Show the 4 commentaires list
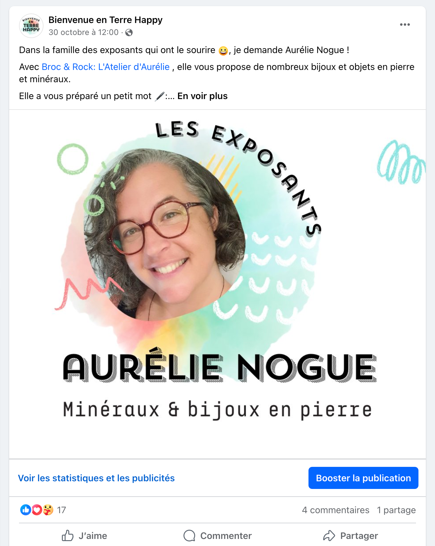This screenshot has width=435, height=546. point(335,510)
